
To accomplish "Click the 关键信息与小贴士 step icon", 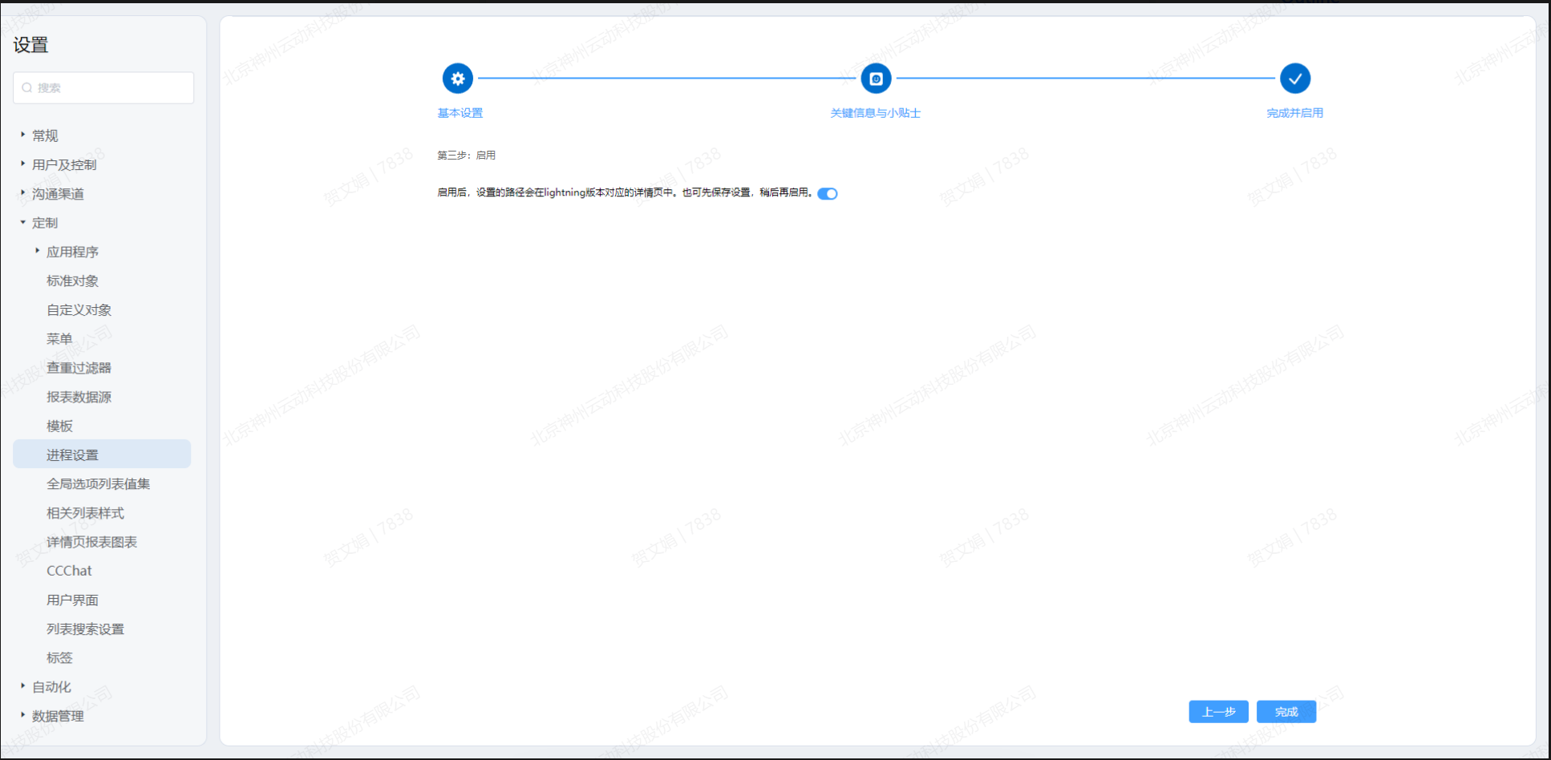I will pos(876,79).
